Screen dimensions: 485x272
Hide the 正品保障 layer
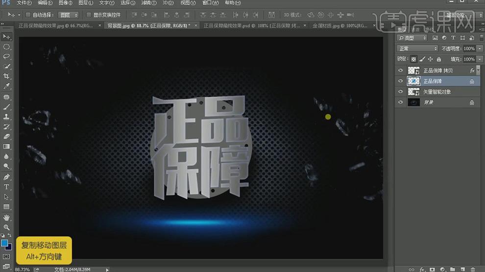pyautogui.click(x=401, y=81)
